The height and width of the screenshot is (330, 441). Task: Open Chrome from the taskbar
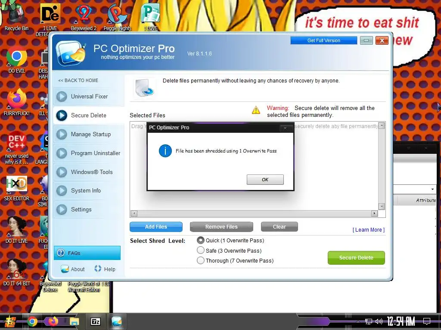32,321
